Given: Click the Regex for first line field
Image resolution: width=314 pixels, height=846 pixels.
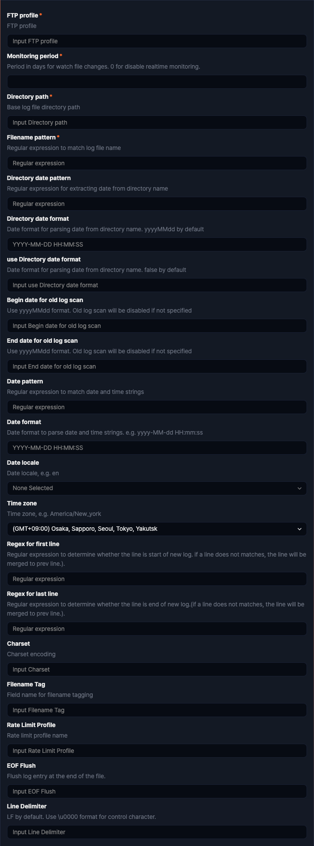Looking at the screenshot, I should pyautogui.click(x=157, y=579).
